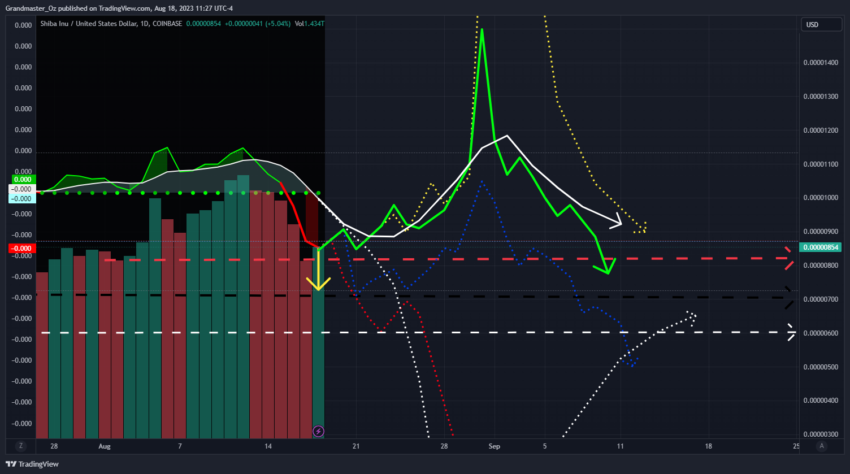Click the purple lightning event icon
The height and width of the screenshot is (474, 850).
pyautogui.click(x=318, y=432)
